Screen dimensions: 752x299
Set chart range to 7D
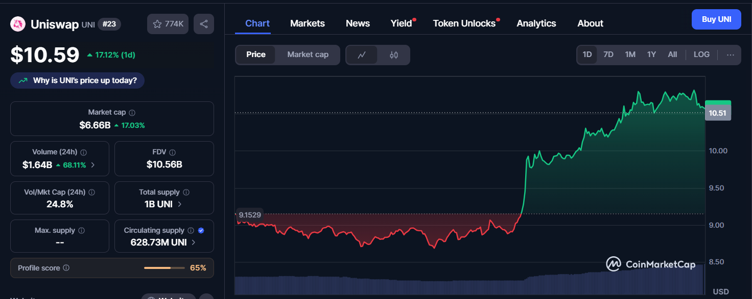(x=608, y=55)
